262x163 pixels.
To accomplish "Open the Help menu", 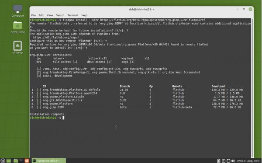I will (84, 15).
